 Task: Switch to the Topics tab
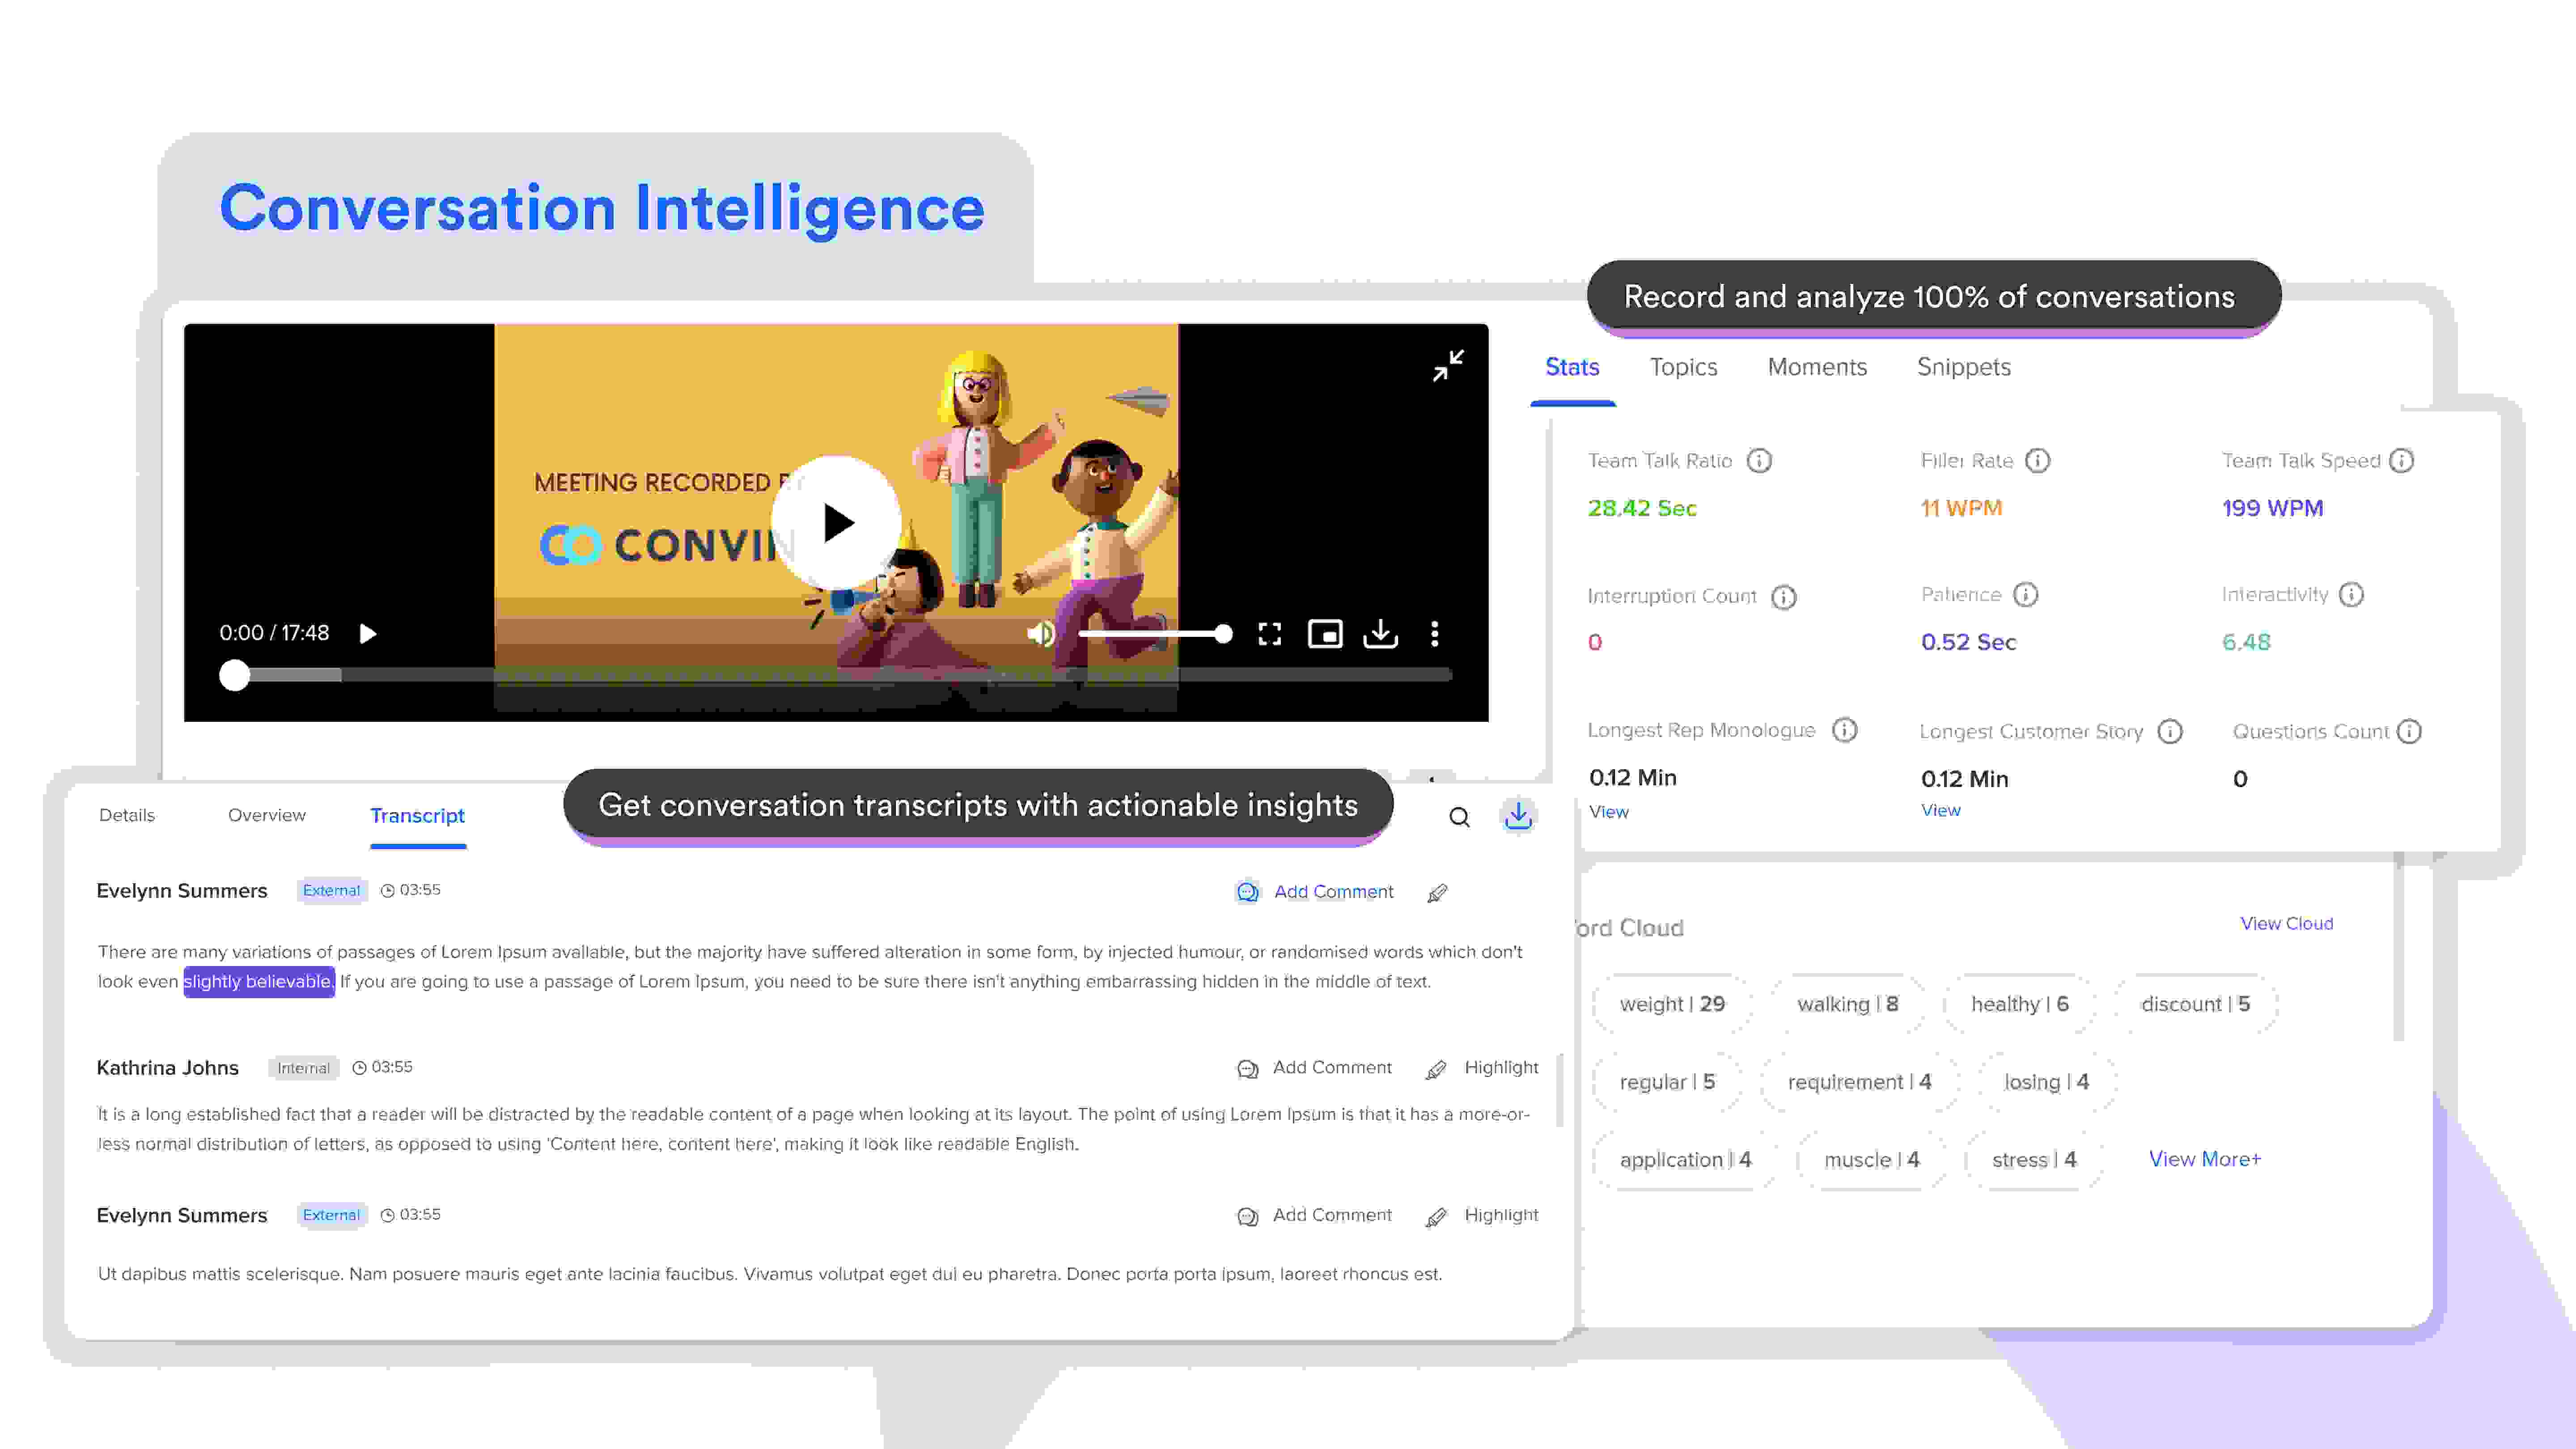(x=1683, y=367)
